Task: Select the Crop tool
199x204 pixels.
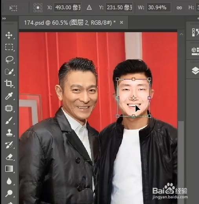Action: [9, 83]
